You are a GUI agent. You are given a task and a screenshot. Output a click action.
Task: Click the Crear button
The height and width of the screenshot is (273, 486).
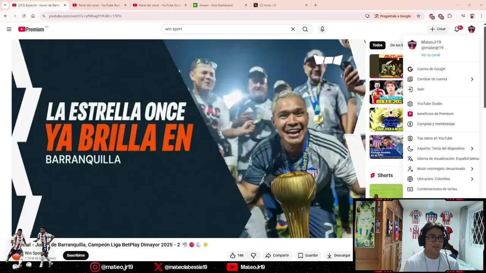point(438,29)
